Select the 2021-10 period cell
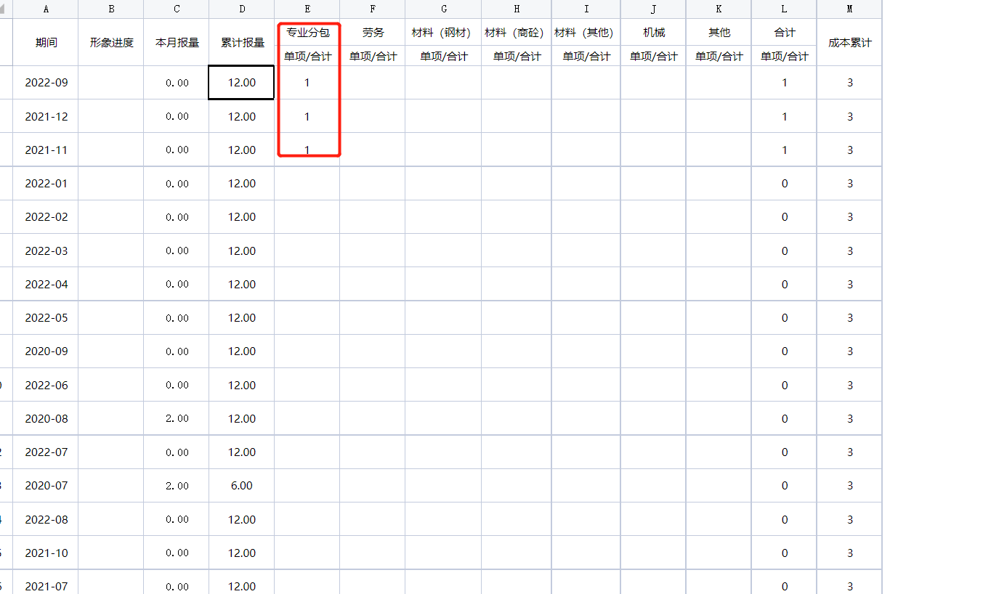Screen dimensions: 983x594 pos(46,553)
